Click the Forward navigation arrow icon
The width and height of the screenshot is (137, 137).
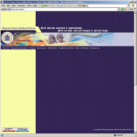52,6
